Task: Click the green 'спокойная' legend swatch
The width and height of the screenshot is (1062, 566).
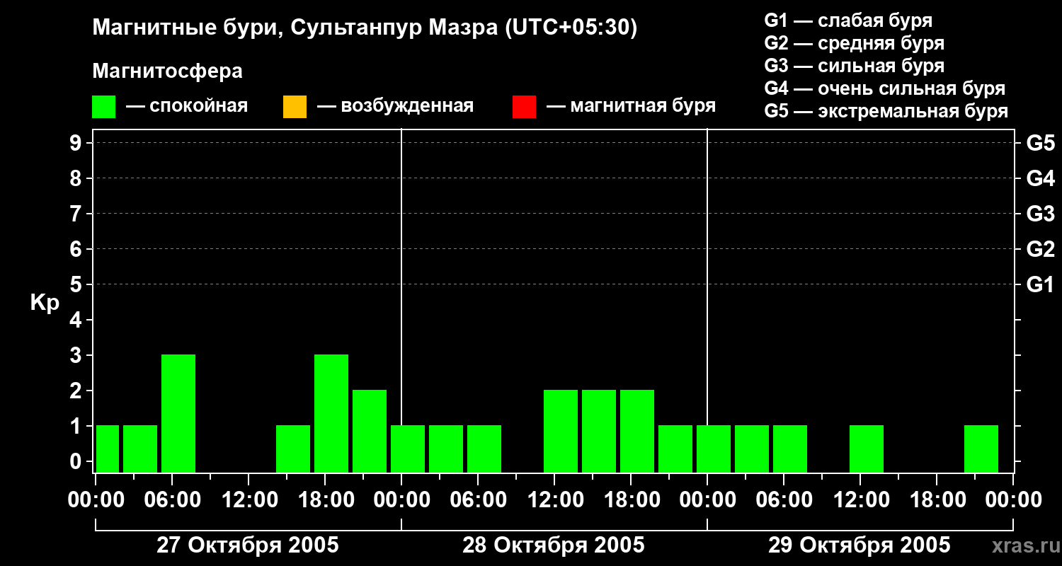Action: coord(104,107)
